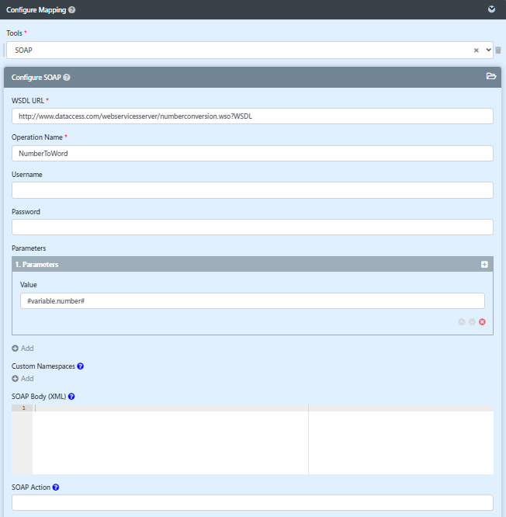Toggle Configure SOAP panel folder icon
The image size is (506, 517).
[x=490, y=77]
